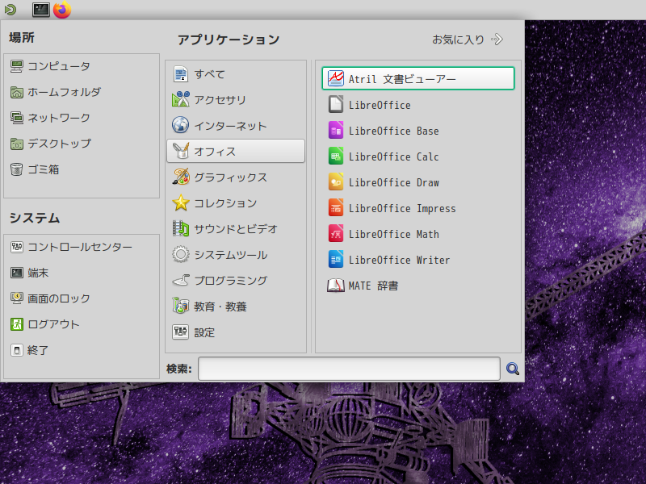Click the LibreOffice Draw label

point(394,183)
